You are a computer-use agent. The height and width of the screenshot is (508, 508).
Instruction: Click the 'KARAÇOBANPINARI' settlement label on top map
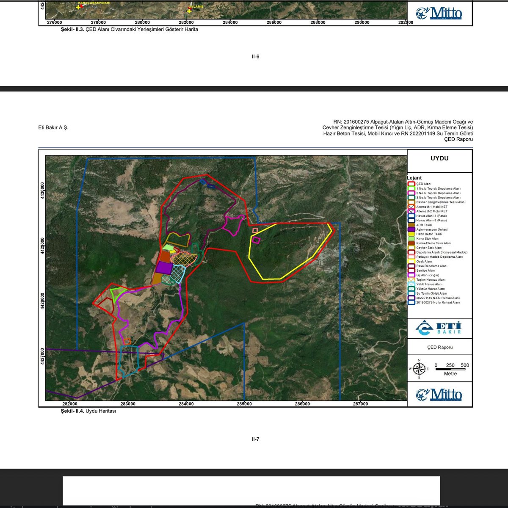pos(94,3)
